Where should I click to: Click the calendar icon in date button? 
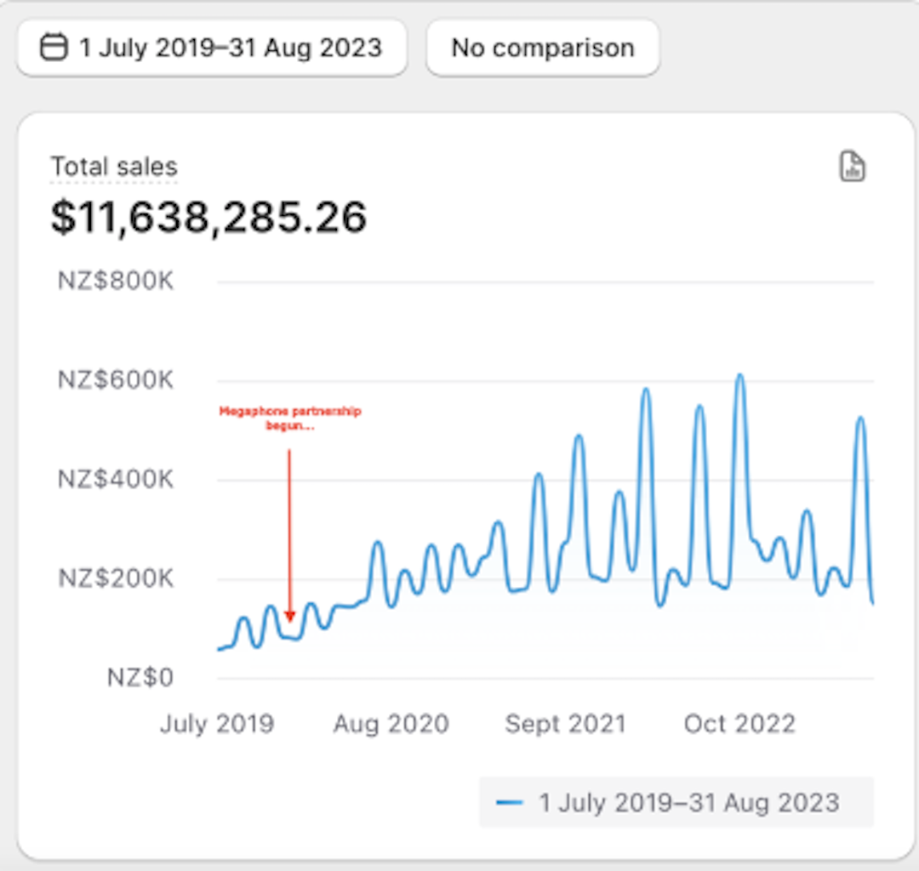click(x=54, y=48)
